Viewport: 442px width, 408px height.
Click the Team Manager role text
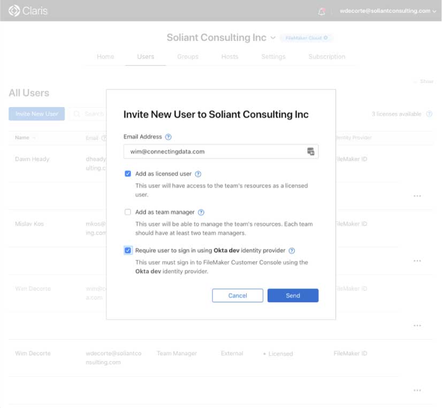pos(177,353)
